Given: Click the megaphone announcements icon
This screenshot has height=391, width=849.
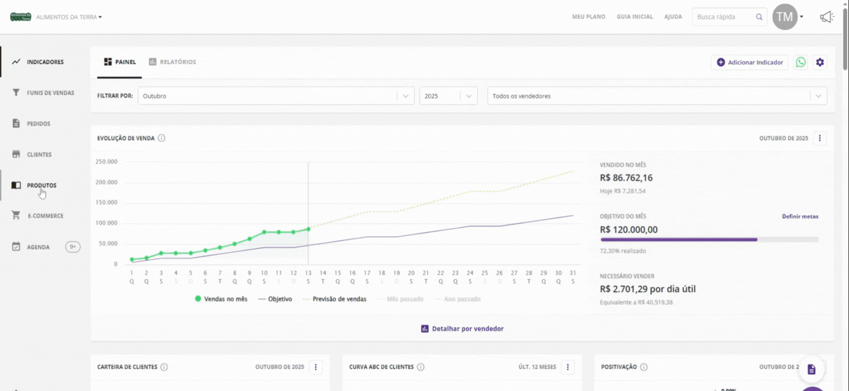Looking at the screenshot, I should tap(826, 17).
